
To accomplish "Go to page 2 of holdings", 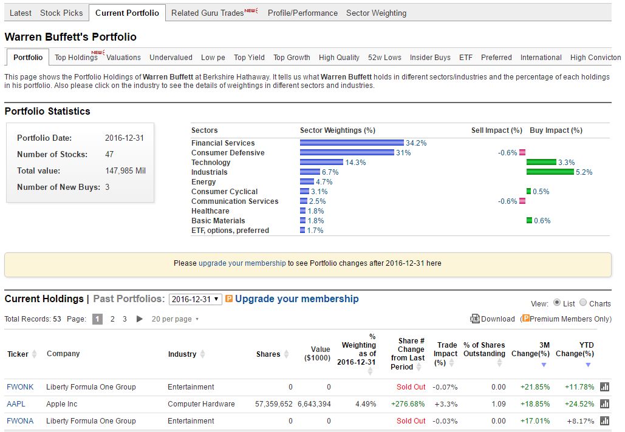I will click(x=112, y=319).
